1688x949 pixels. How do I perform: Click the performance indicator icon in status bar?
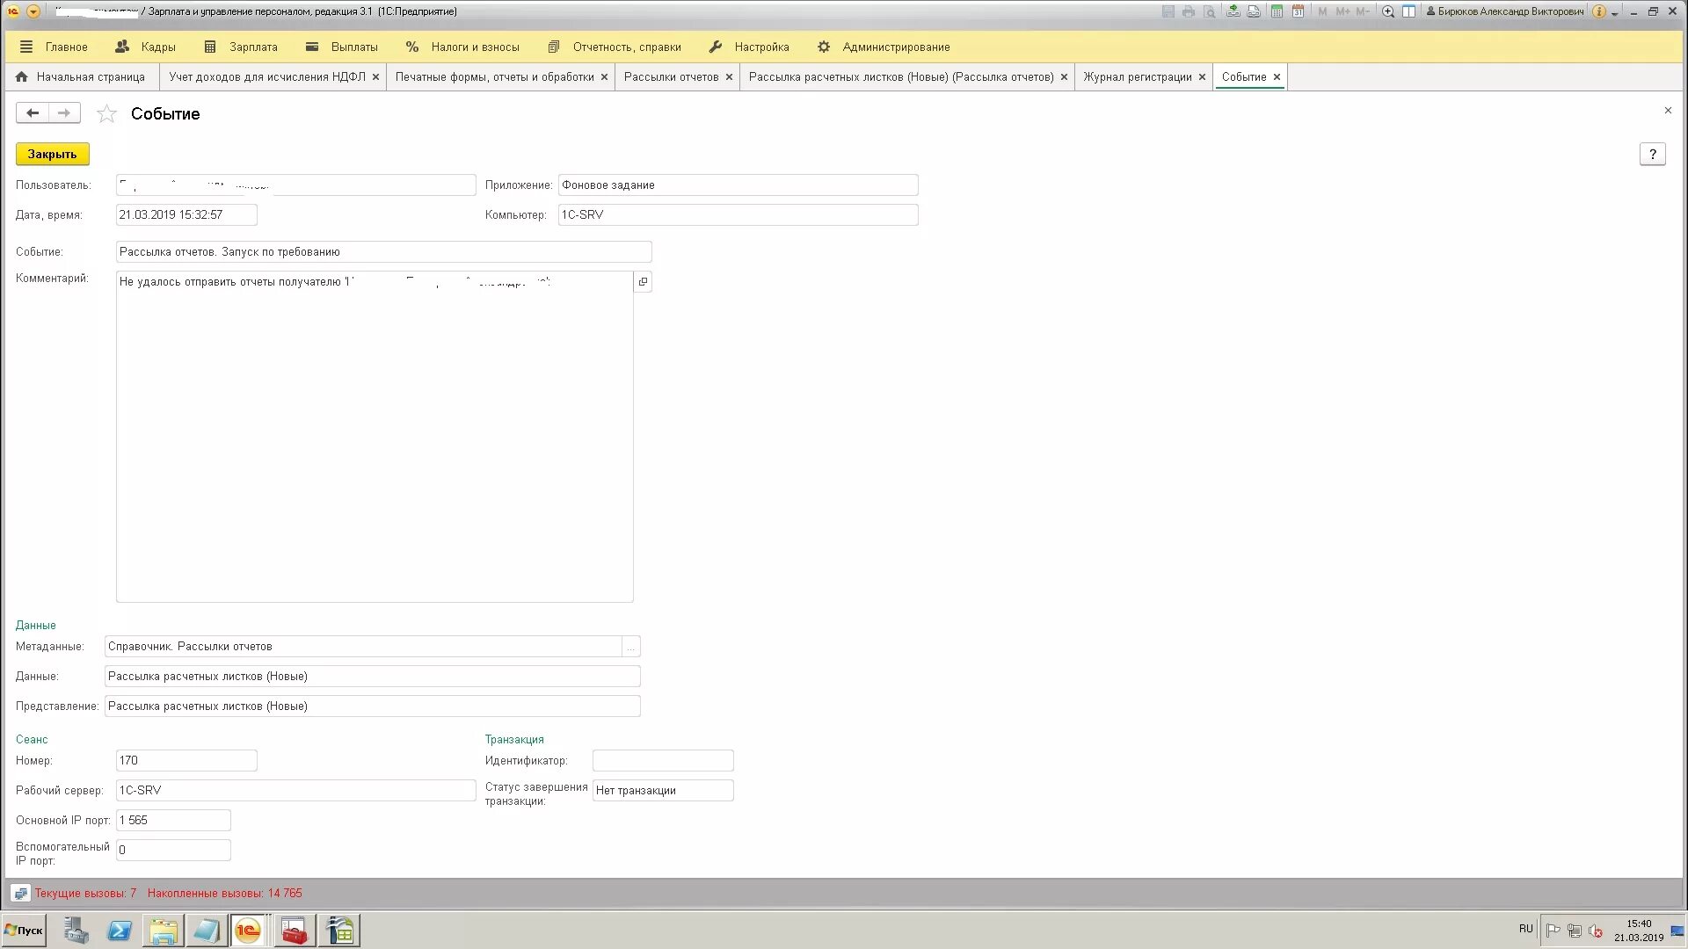(x=20, y=894)
